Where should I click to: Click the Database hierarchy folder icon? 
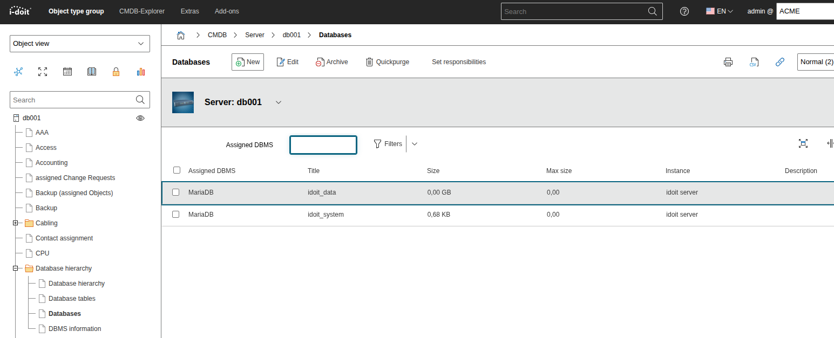(29, 268)
